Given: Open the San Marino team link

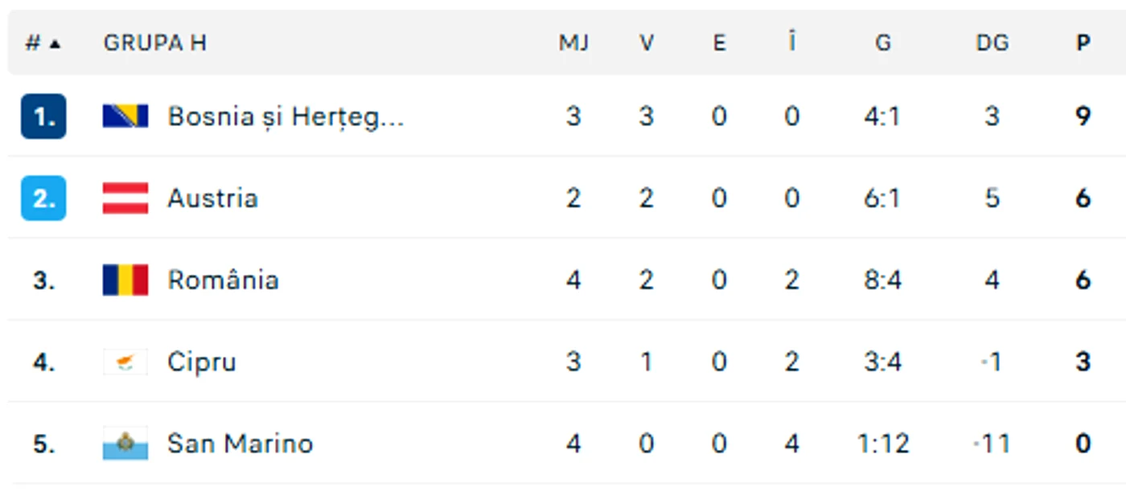Looking at the screenshot, I should coord(240,444).
